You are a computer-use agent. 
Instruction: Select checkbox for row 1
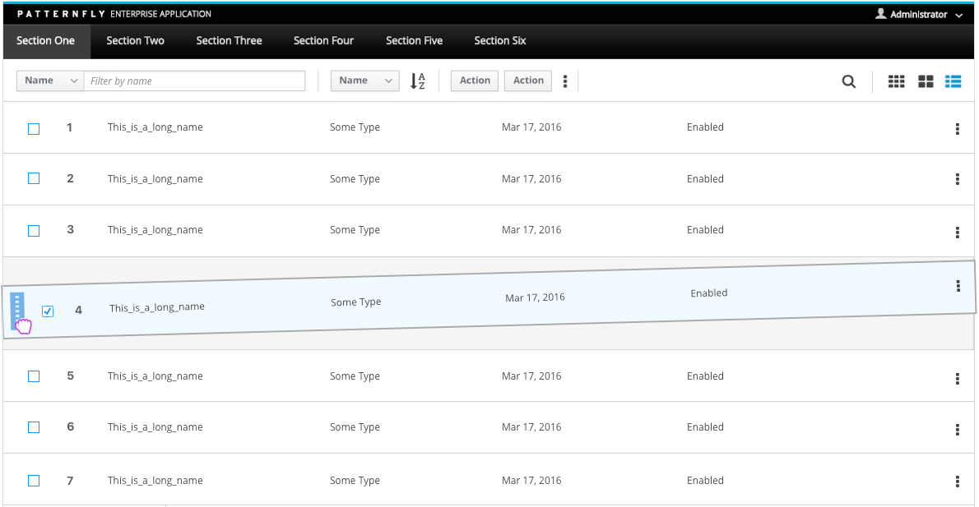pos(34,128)
